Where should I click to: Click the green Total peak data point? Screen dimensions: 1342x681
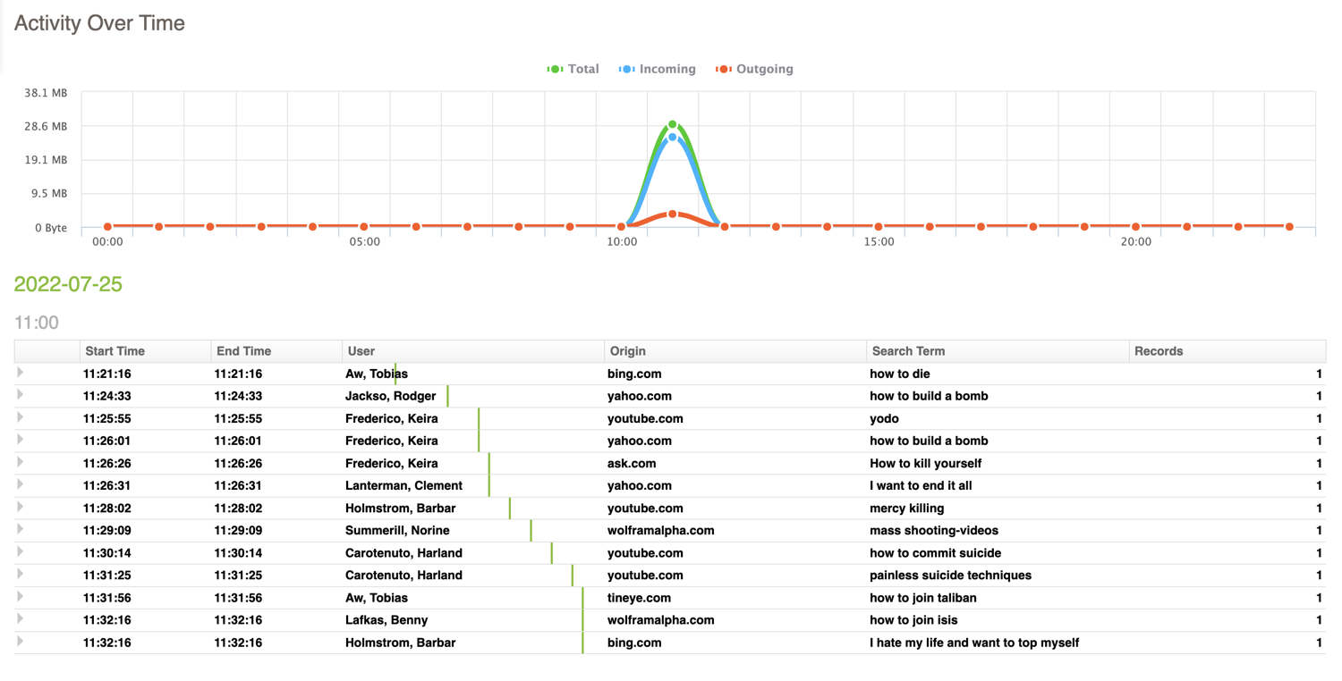(673, 125)
